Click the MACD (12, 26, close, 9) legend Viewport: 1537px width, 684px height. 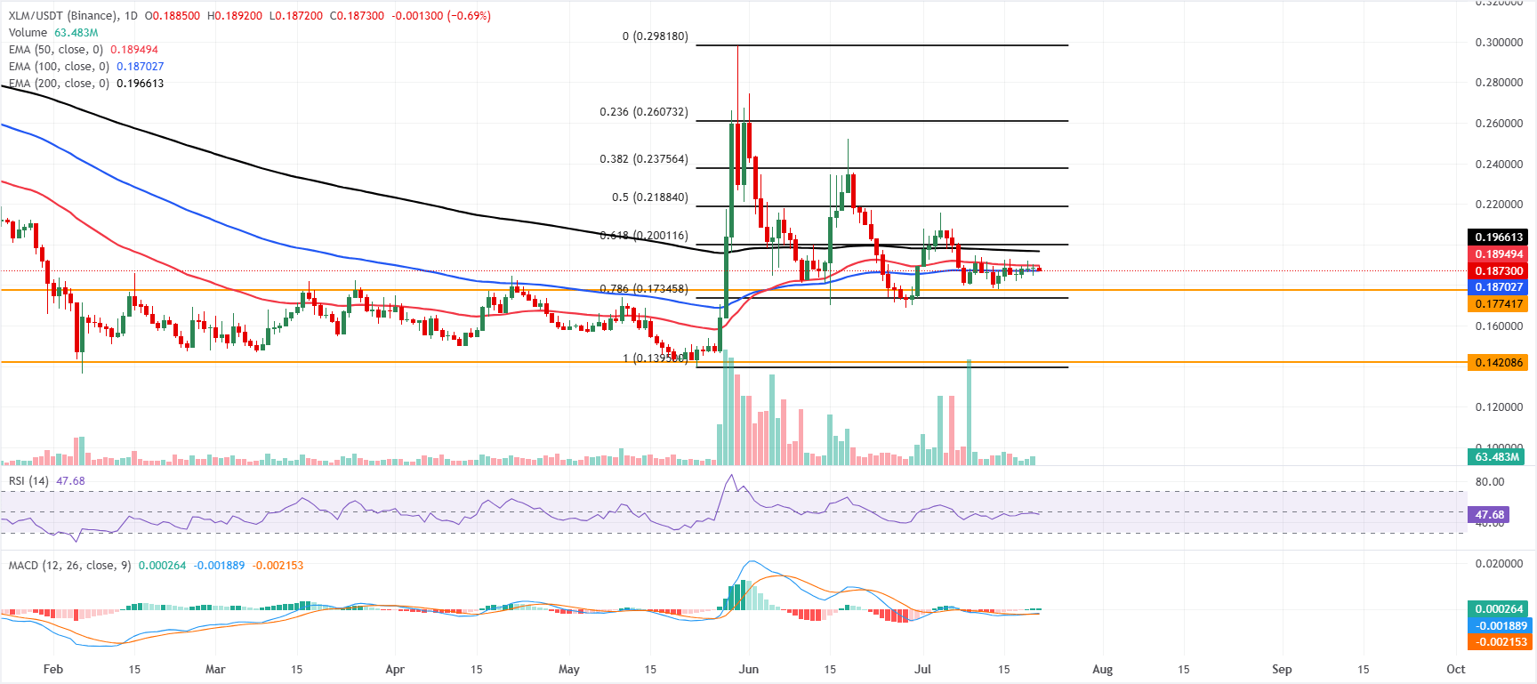coord(156,566)
